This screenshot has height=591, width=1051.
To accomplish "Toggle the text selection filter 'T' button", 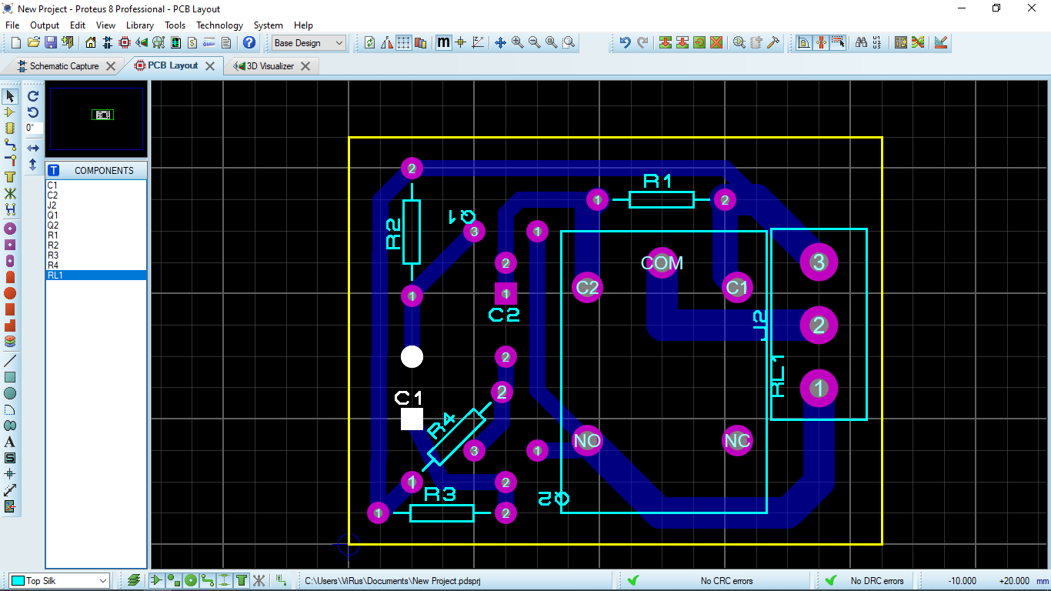I will tap(242, 580).
